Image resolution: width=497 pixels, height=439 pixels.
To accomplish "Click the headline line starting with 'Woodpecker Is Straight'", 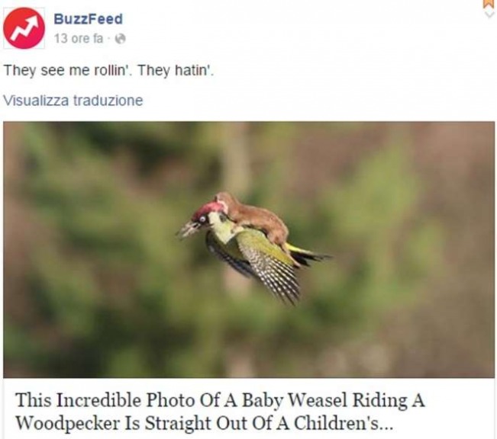I will pyautogui.click(x=205, y=422).
